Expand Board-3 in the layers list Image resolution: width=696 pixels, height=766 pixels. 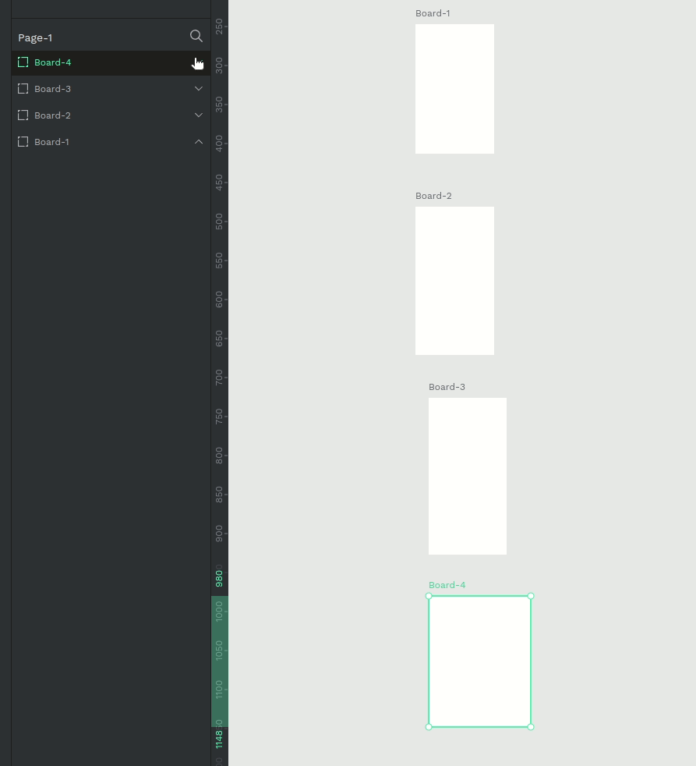click(x=199, y=88)
